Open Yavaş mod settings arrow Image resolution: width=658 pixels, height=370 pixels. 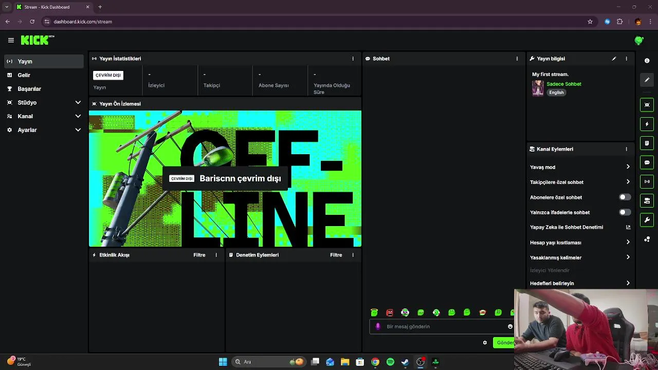pyautogui.click(x=628, y=167)
